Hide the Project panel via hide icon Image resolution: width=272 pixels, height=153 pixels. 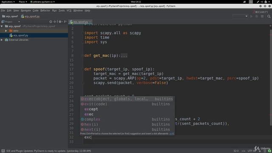tap(65, 22)
